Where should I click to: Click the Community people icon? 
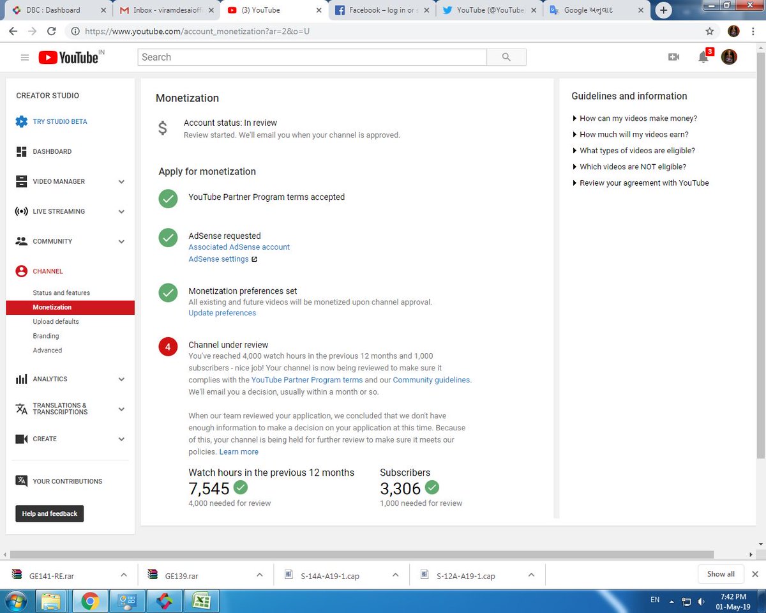click(x=22, y=241)
